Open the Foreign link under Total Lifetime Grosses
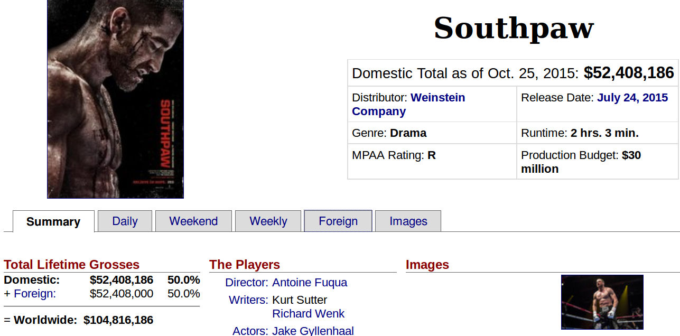 click(34, 294)
